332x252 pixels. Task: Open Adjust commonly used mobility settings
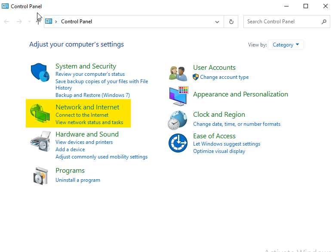point(101,157)
